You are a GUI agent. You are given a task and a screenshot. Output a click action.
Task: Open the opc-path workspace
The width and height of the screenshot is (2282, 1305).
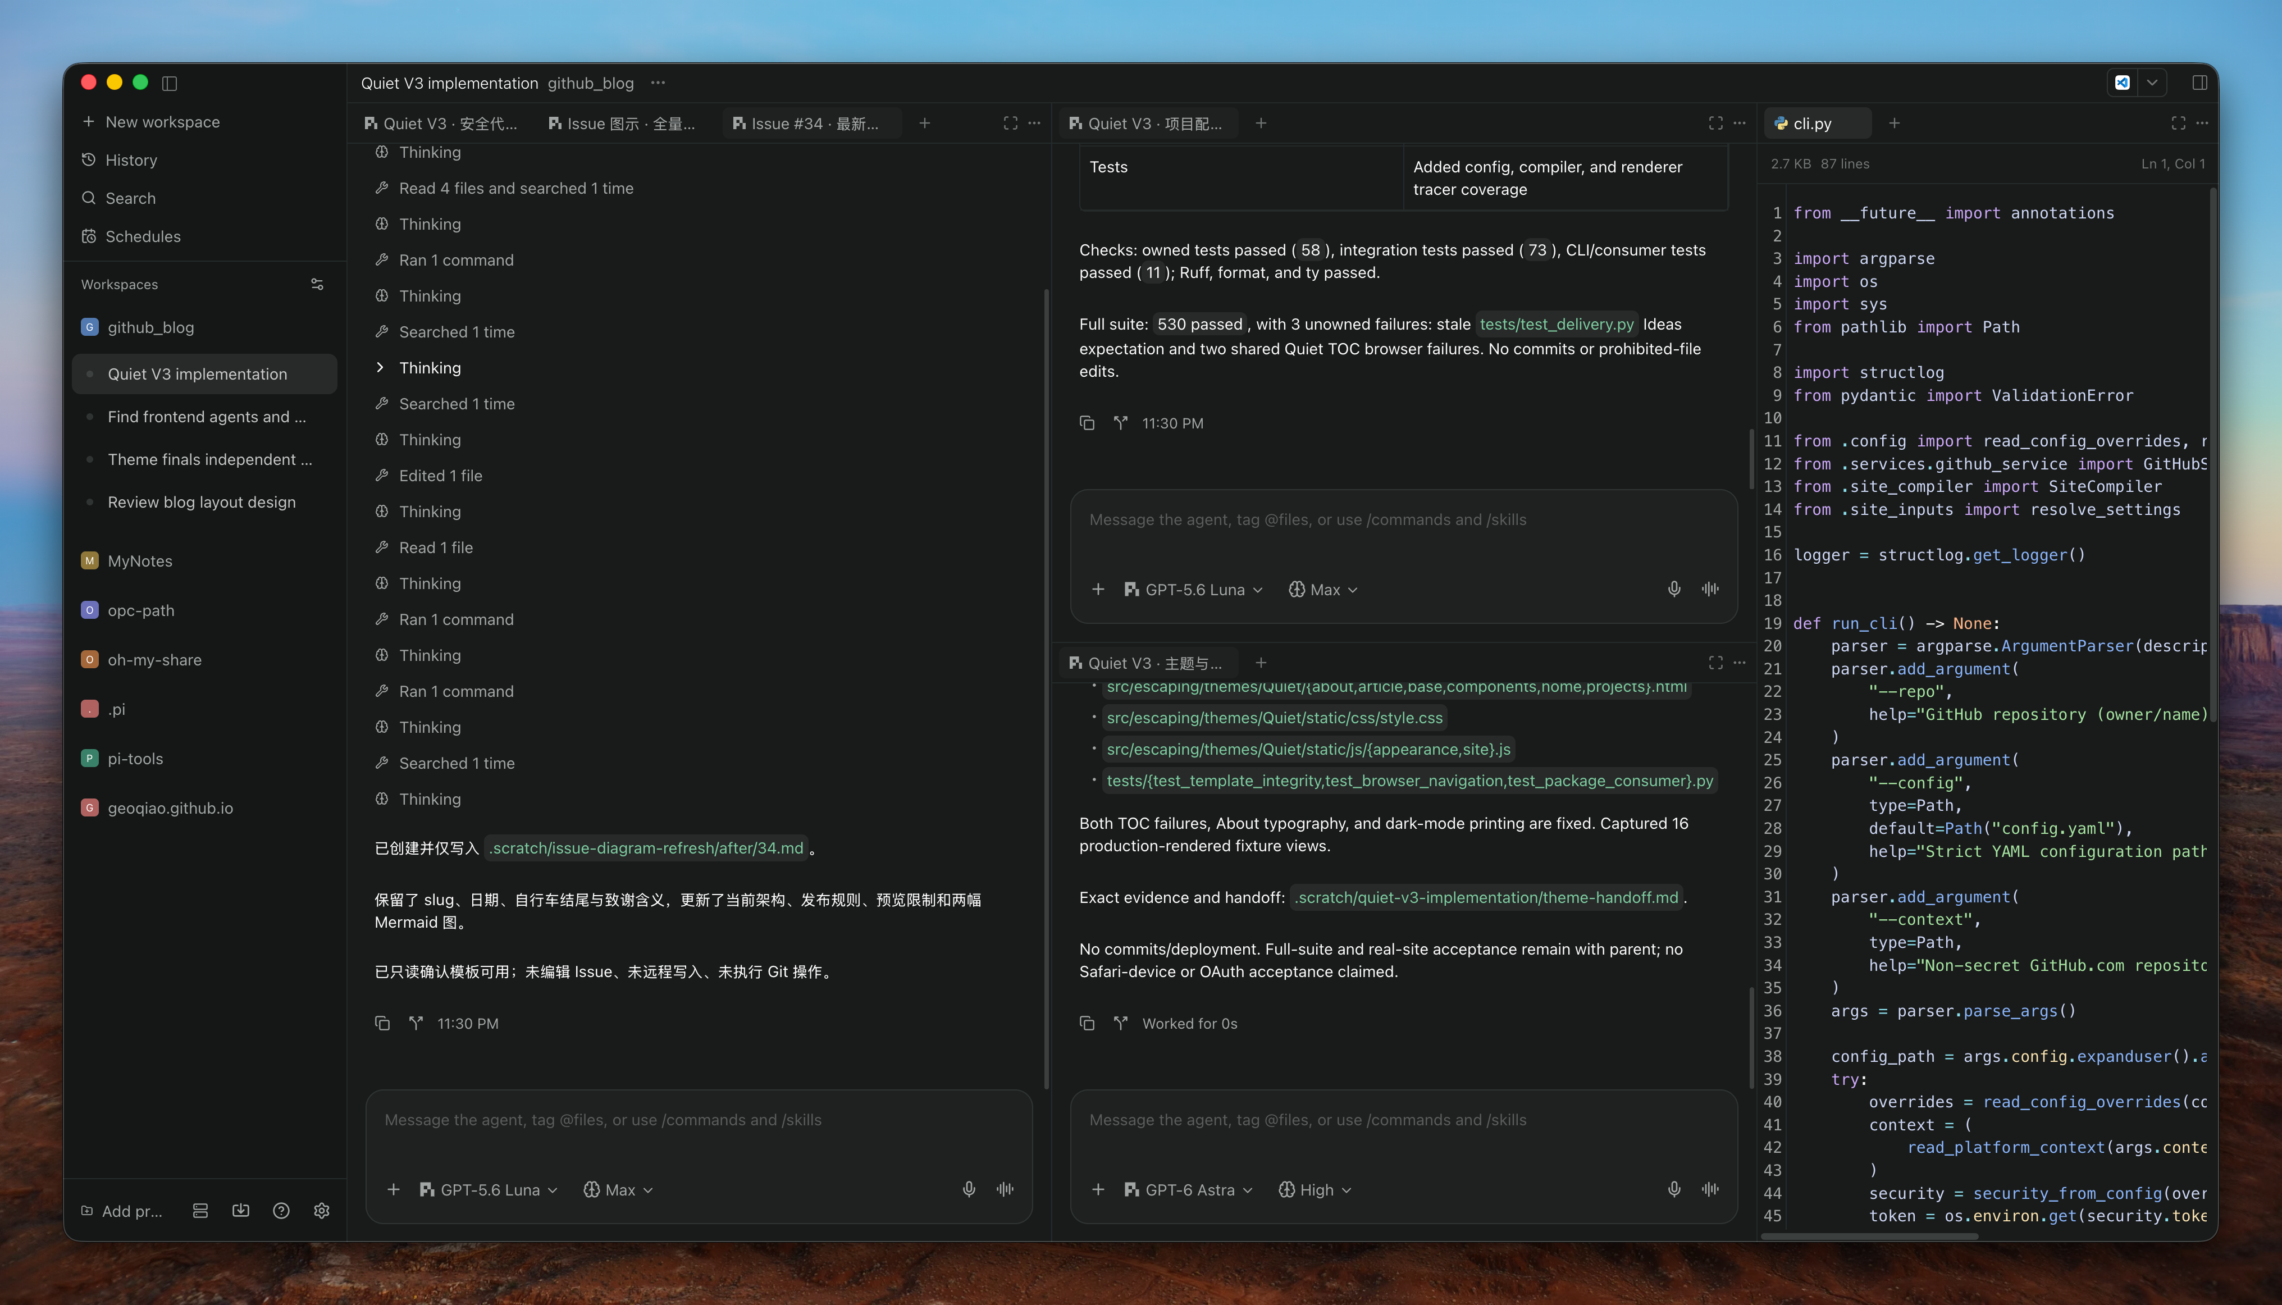204,609
